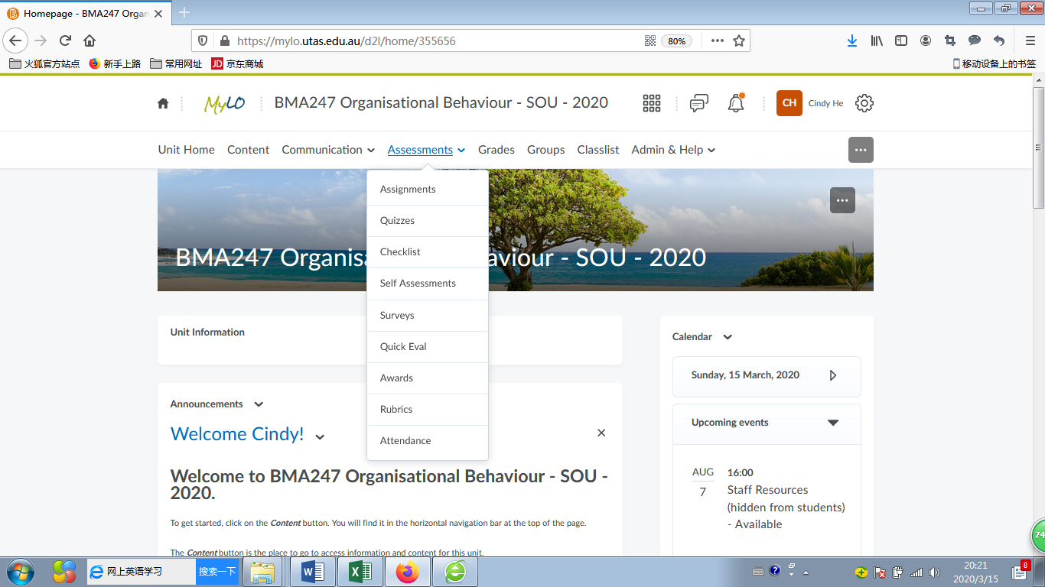The image size is (1045, 587).
Task: Open the notifications bell icon
Action: pos(736,103)
